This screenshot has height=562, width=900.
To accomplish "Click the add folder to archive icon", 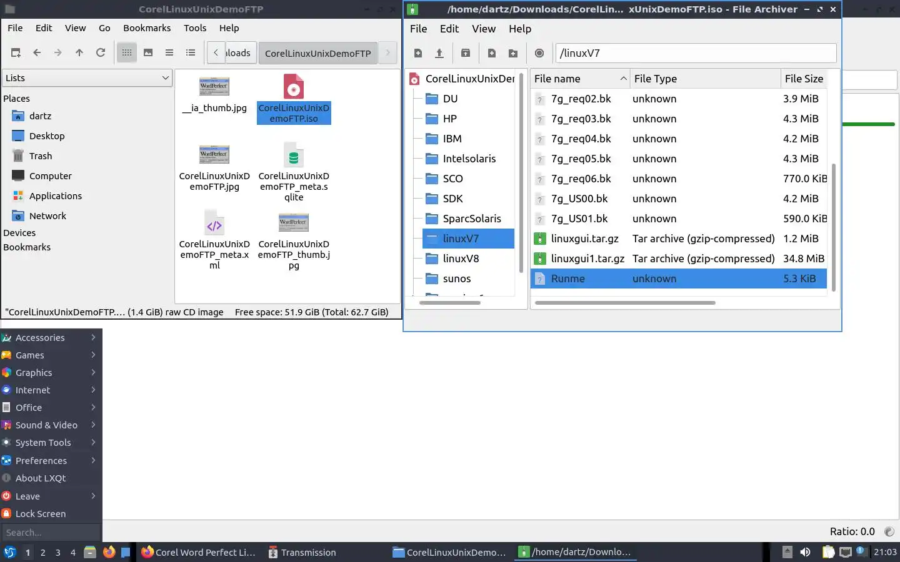I will pos(513,53).
